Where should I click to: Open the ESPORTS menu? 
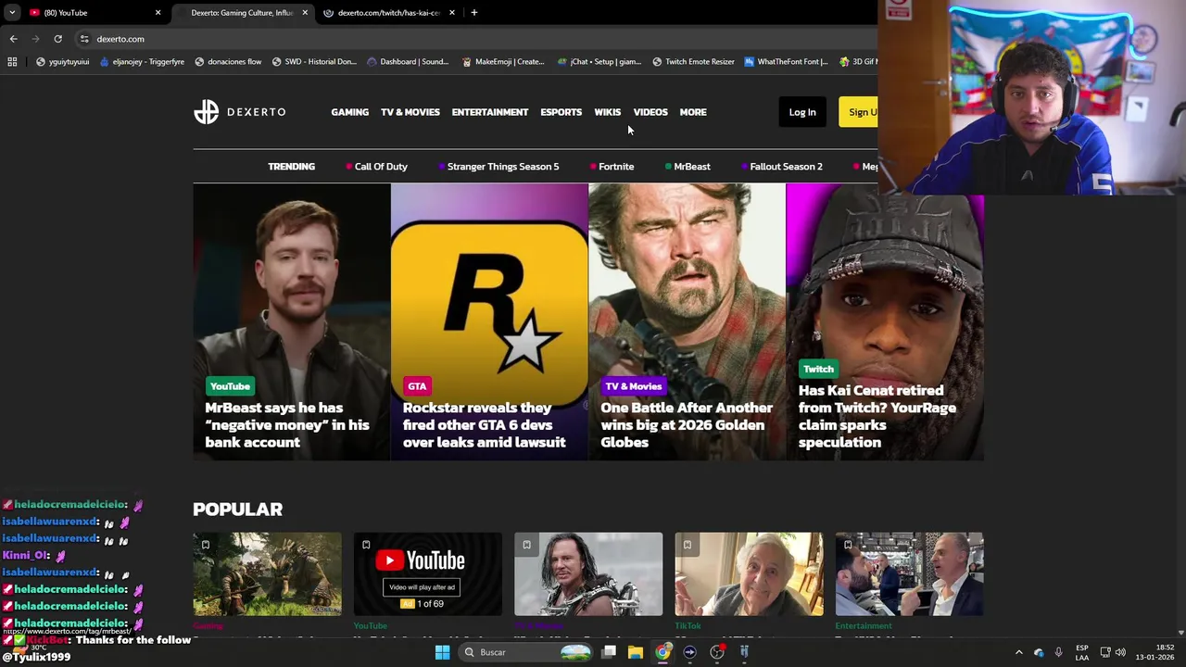click(561, 112)
